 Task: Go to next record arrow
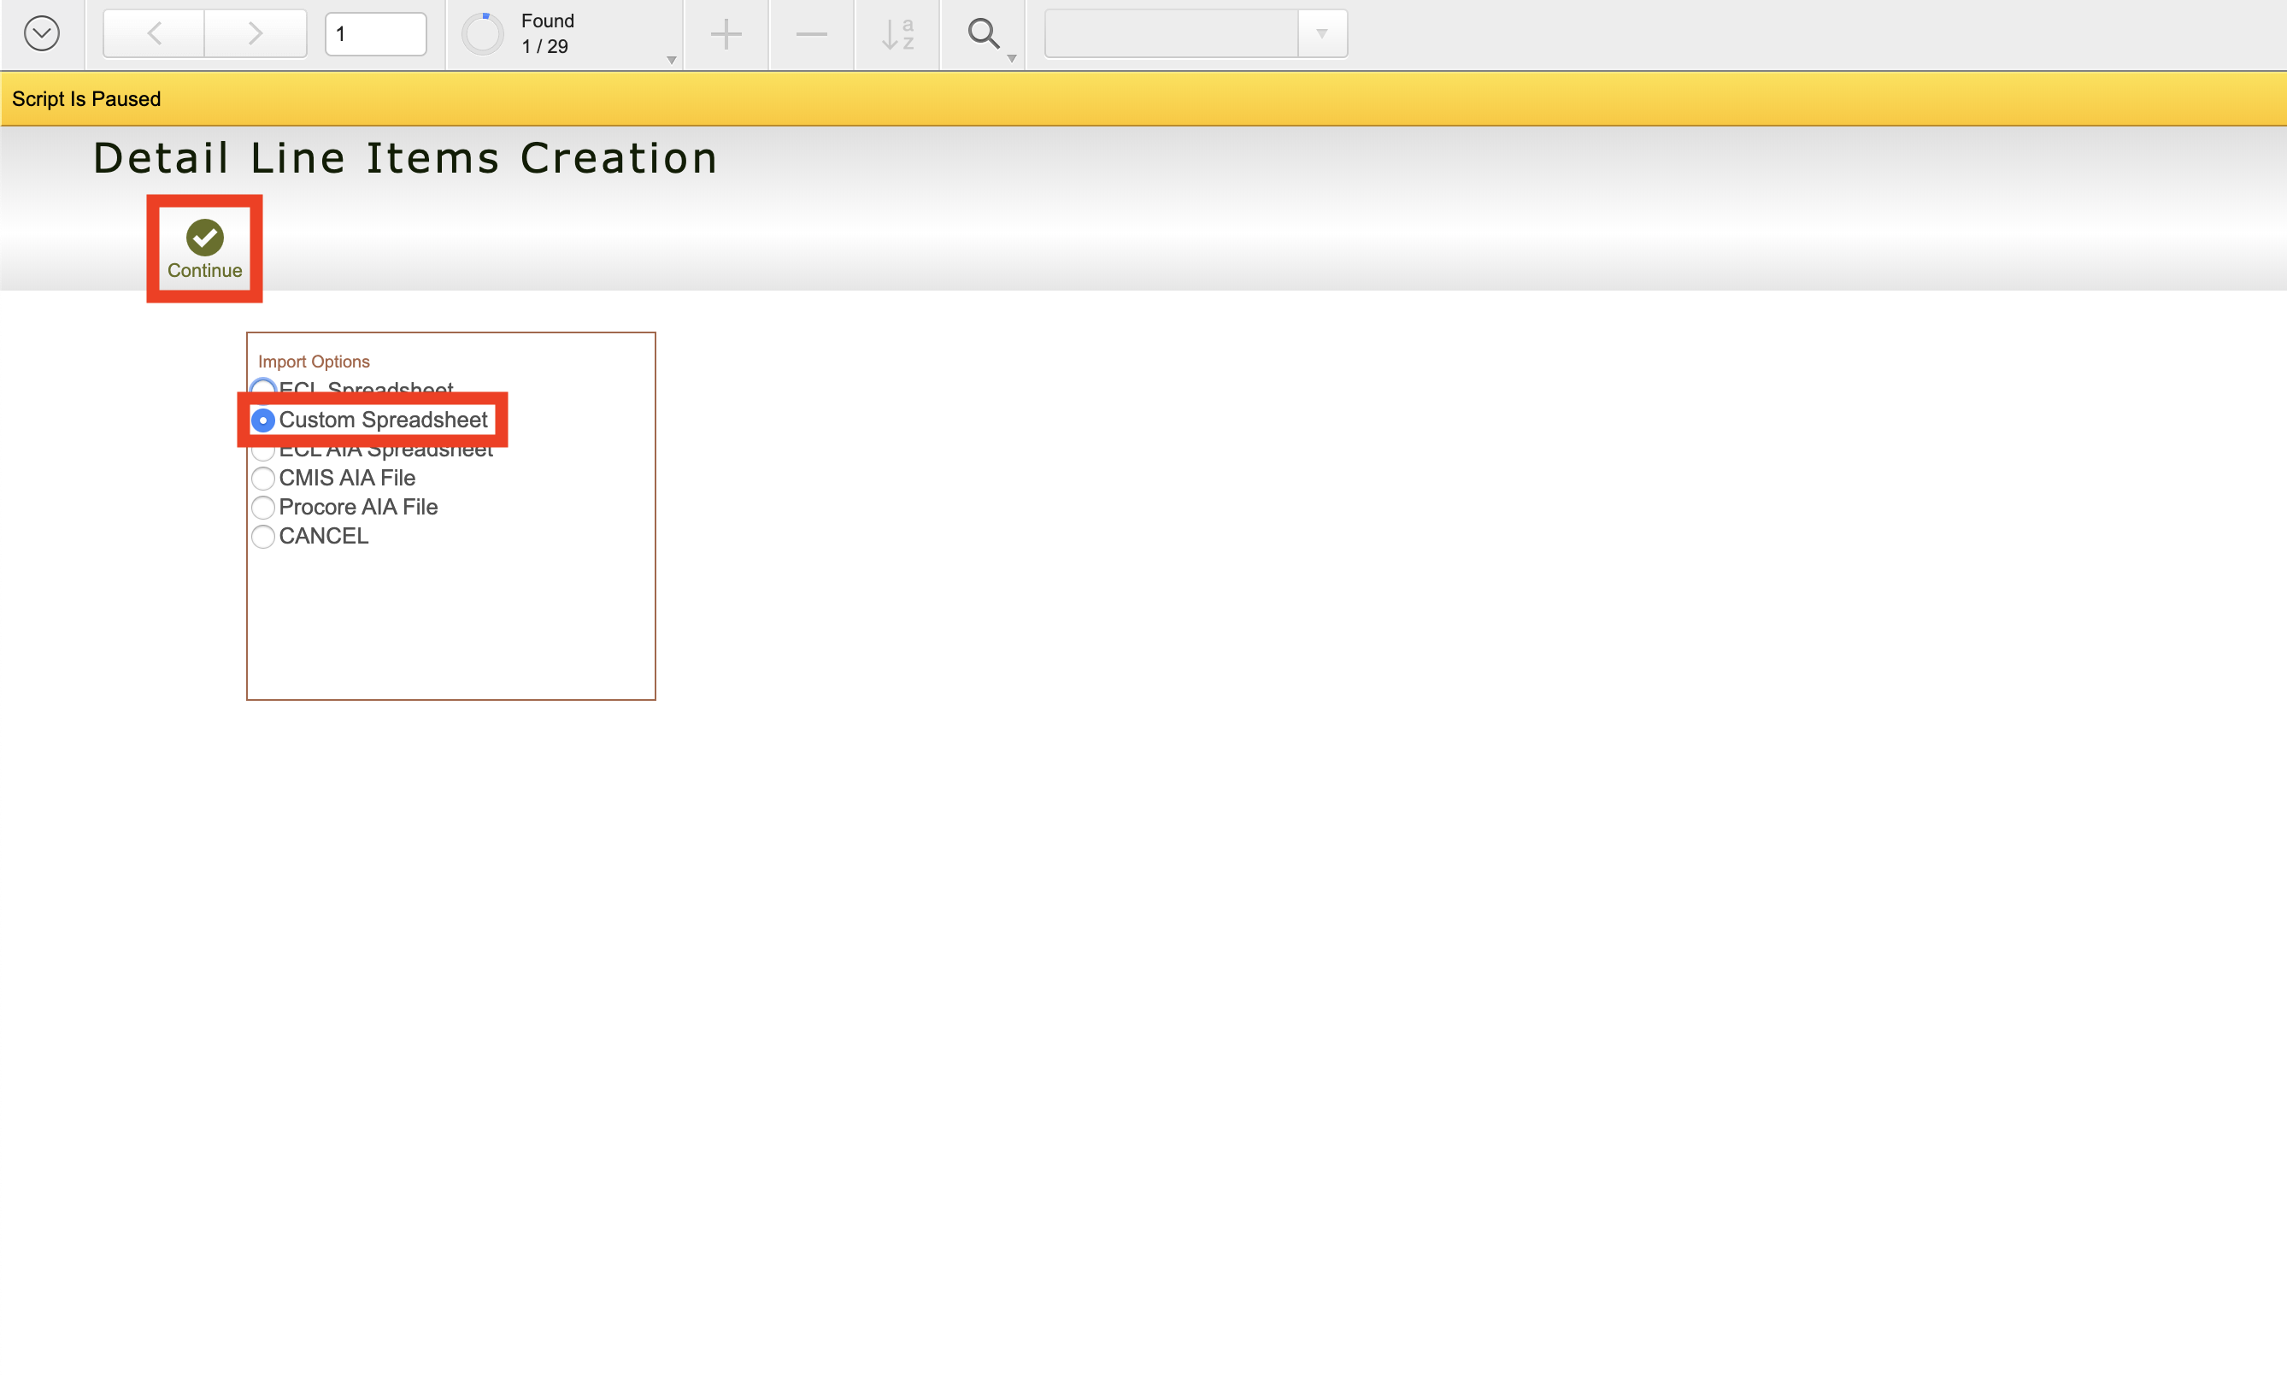255,34
